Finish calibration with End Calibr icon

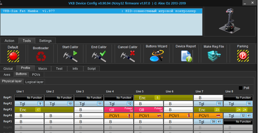pos(99,56)
